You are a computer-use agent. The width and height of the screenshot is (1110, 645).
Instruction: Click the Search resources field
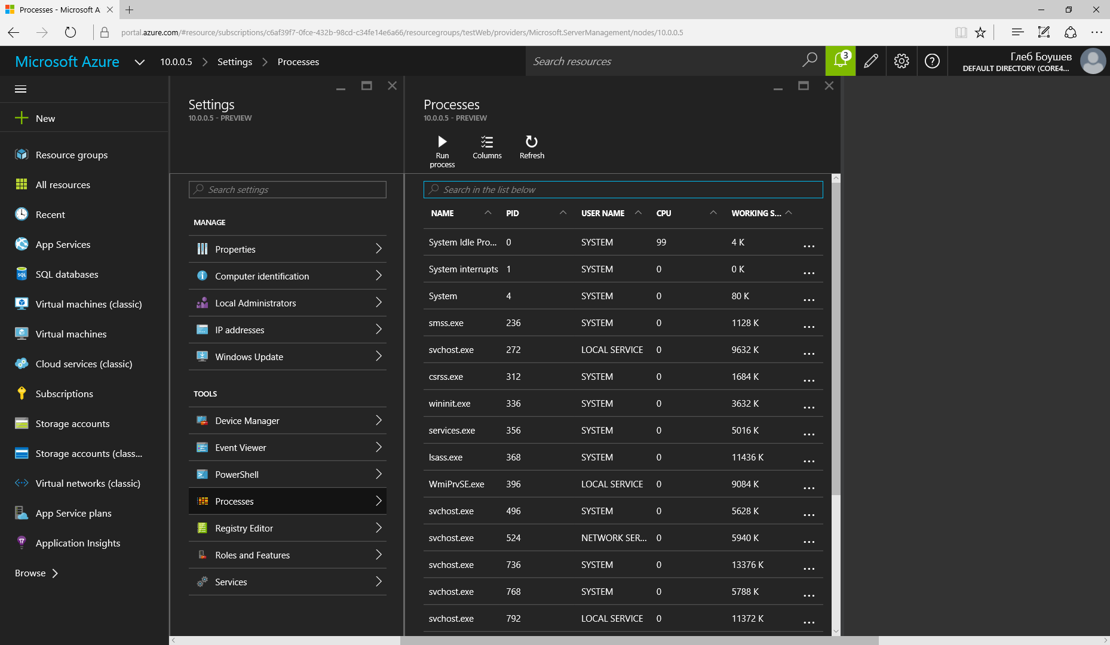(663, 61)
